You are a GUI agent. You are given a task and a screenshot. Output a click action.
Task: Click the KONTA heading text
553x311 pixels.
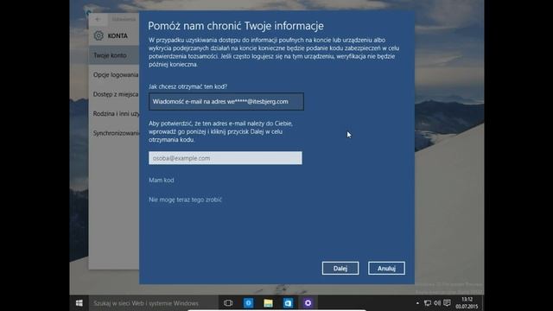tap(118, 36)
